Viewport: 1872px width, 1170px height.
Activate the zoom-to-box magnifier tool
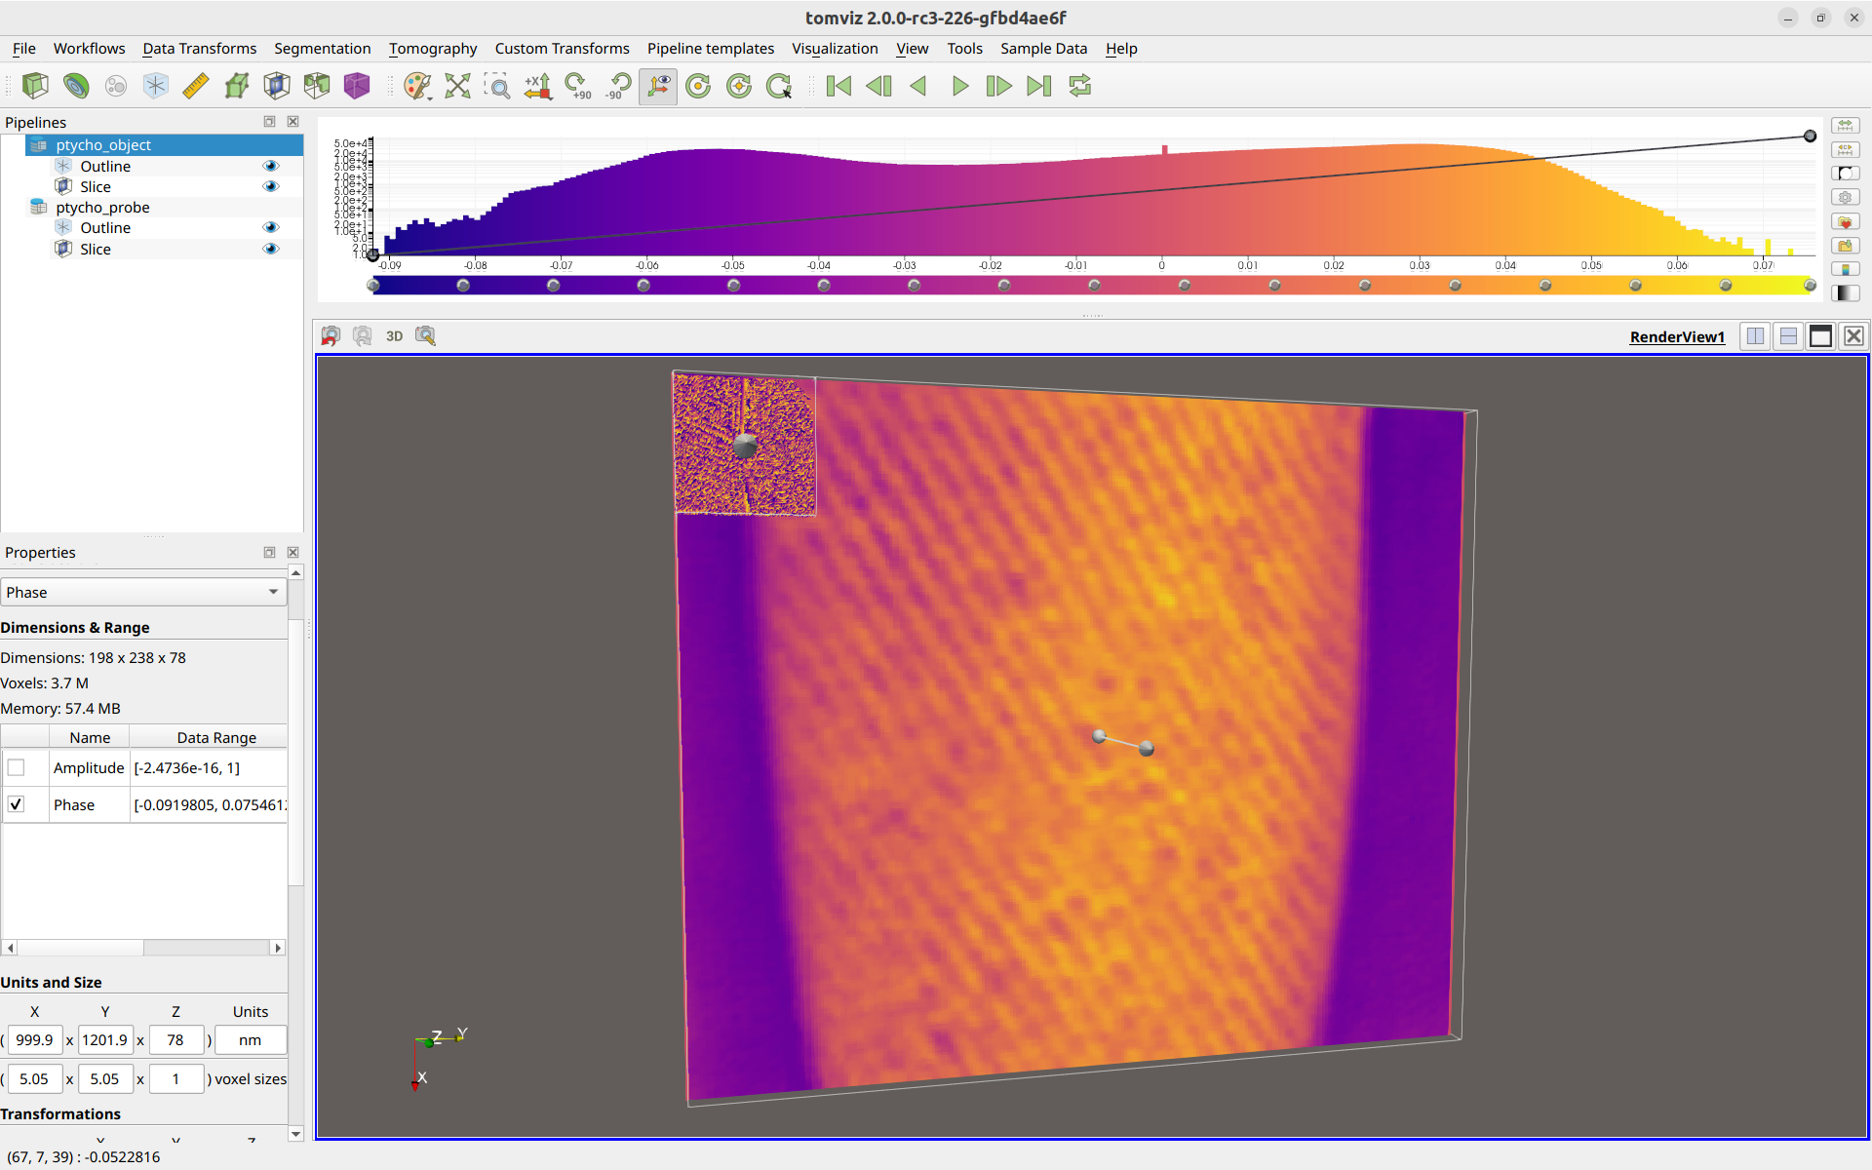coord(497,86)
